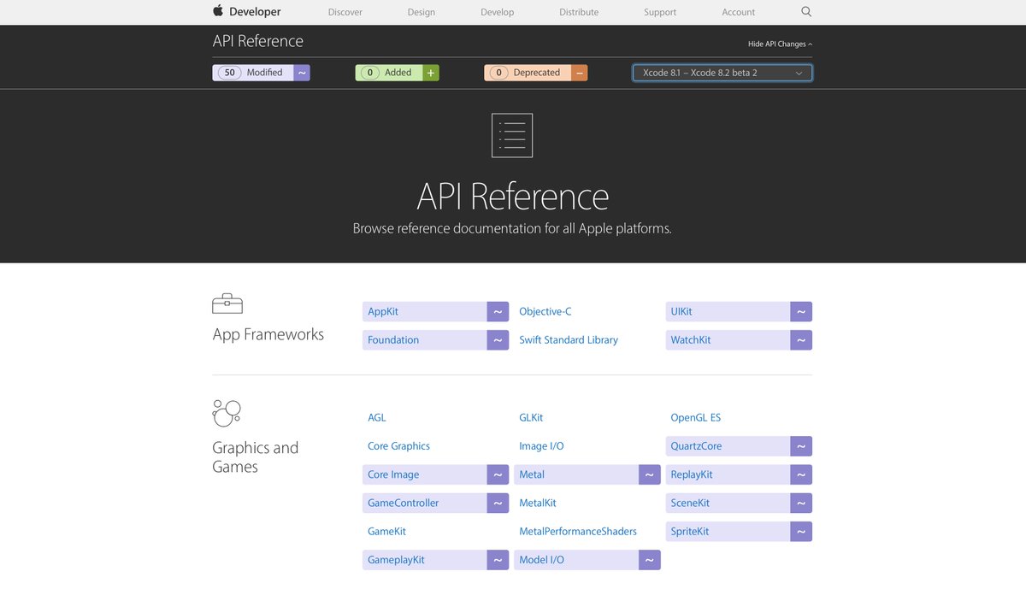Viewport: 1026px width, 589px height.
Task: Open the Account menu item
Action: tap(739, 12)
